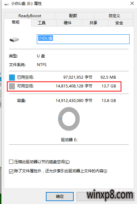Close the properties dialog with the X

click(132, 3)
